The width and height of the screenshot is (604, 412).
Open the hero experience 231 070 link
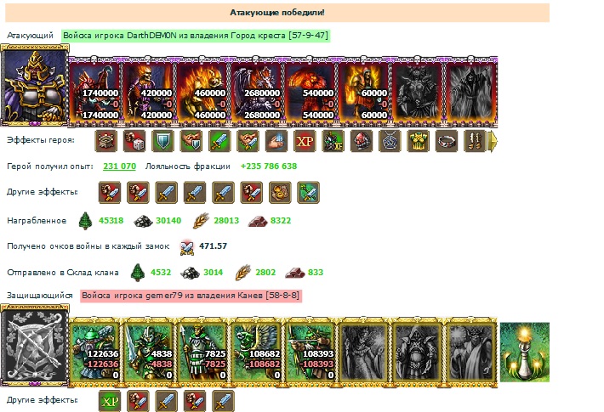119,166
